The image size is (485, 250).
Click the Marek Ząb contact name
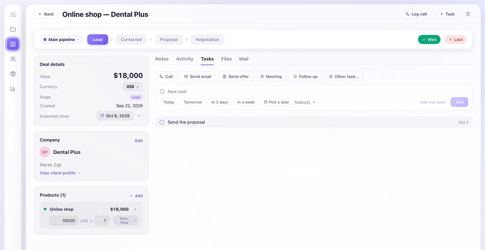[51, 165]
